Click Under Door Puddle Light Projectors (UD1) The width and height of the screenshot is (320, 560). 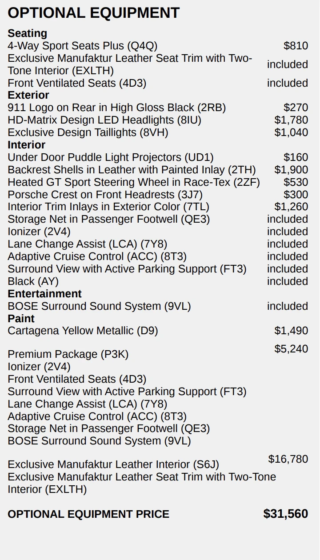[x=110, y=157]
